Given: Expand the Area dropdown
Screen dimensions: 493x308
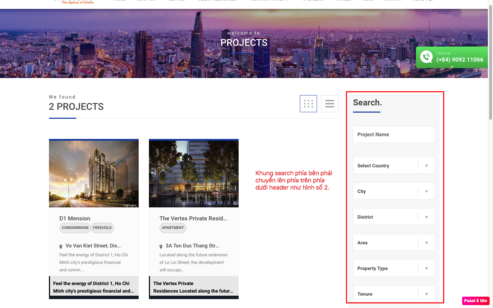Looking at the screenshot, I should [x=394, y=242].
